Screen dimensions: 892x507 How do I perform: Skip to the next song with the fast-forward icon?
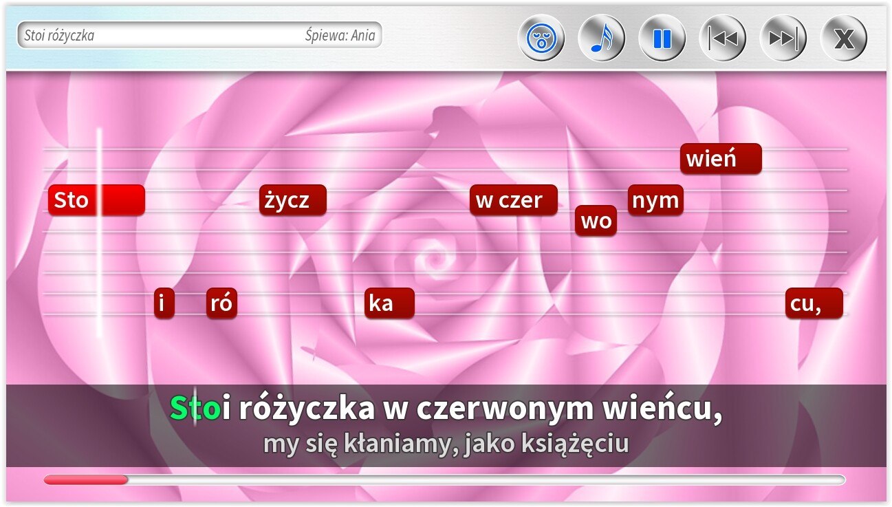coord(783,38)
